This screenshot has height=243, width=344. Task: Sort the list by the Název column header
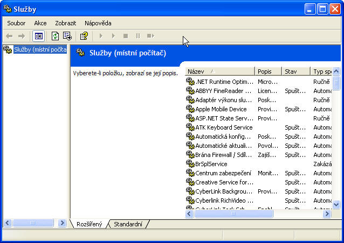[x=219, y=71]
